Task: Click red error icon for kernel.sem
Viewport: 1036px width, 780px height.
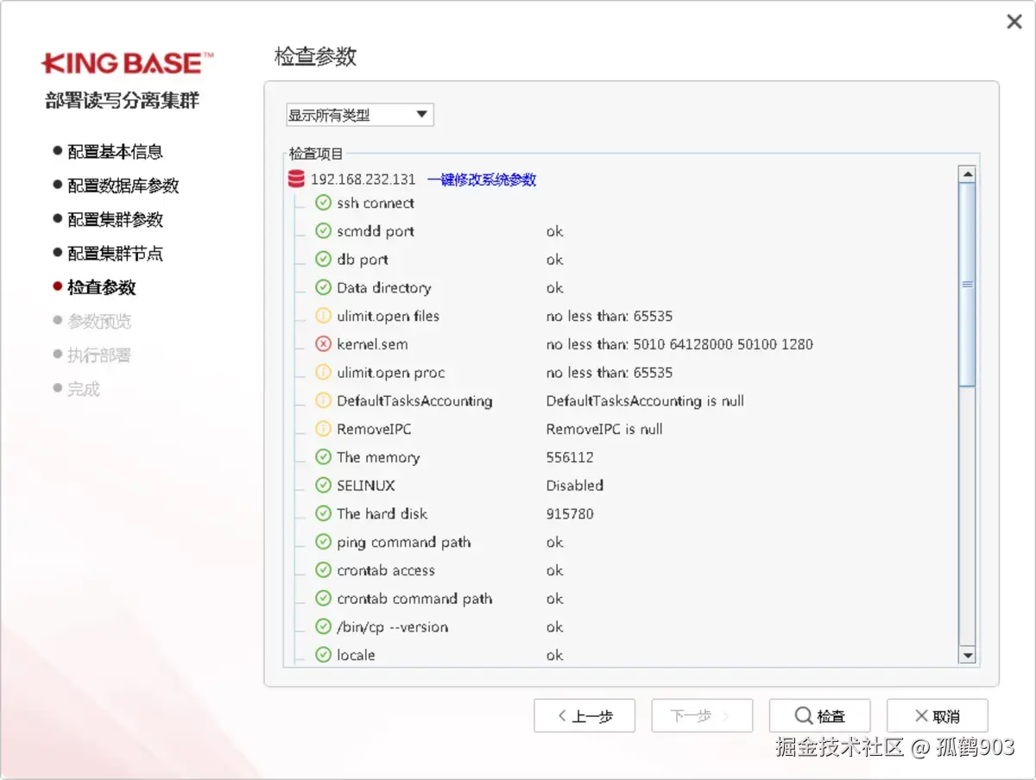Action: pos(324,344)
